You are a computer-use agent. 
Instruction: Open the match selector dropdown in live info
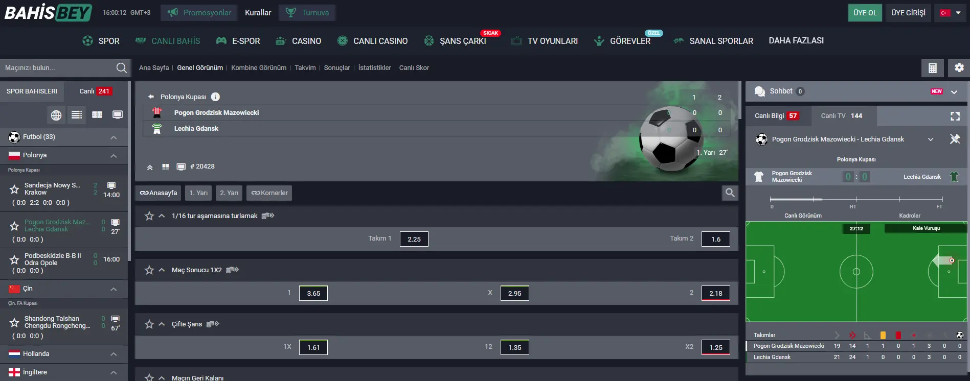(x=931, y=139)
